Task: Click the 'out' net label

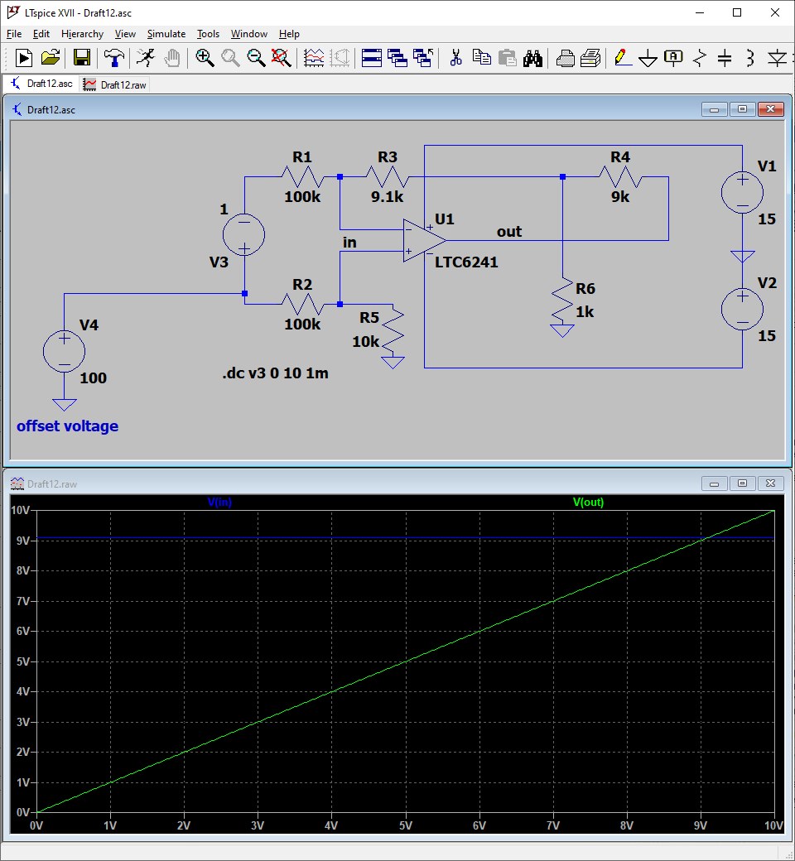Action: tap(508, 232)
